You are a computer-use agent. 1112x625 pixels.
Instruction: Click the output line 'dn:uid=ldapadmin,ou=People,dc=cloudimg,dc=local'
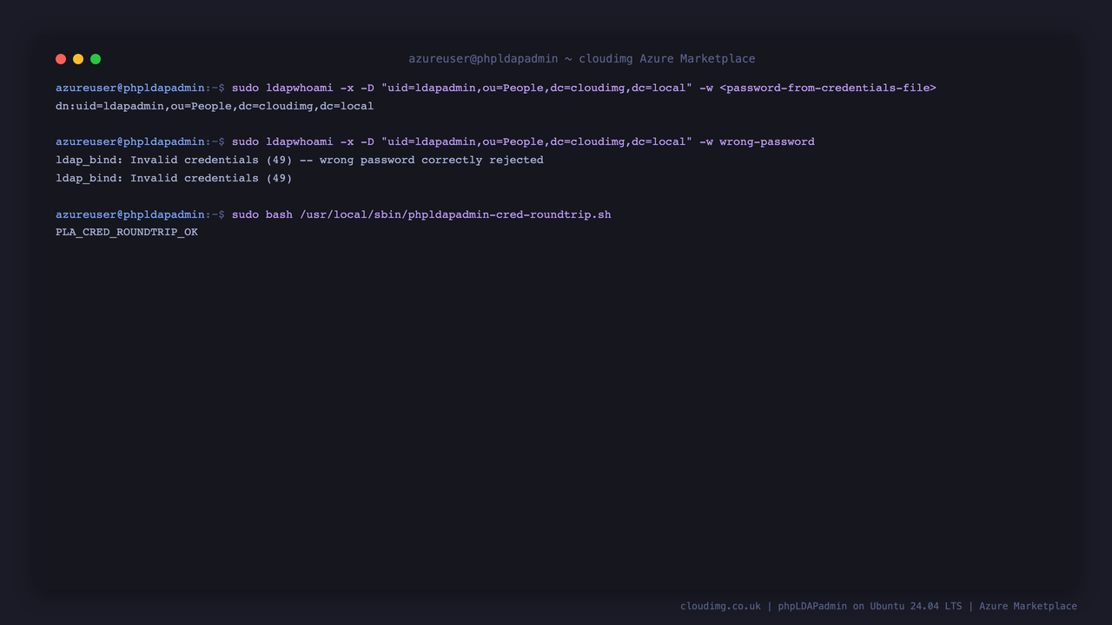coord(215,106)
